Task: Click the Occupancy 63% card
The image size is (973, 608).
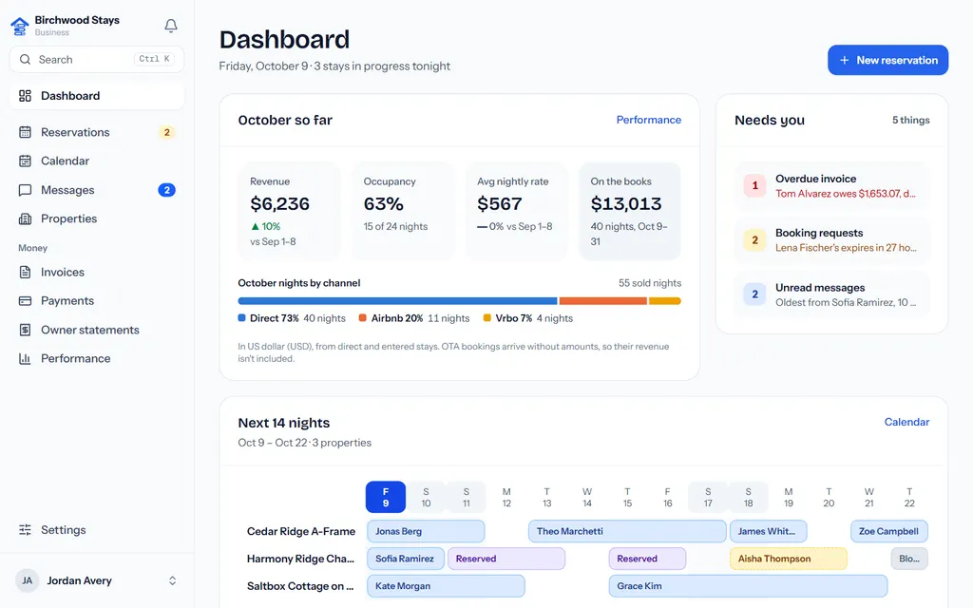Action: [403, 211]
